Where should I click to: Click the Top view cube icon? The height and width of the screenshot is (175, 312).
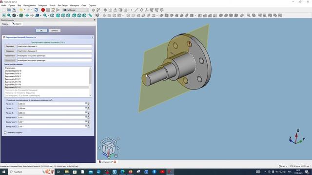[x=63, y=15]
